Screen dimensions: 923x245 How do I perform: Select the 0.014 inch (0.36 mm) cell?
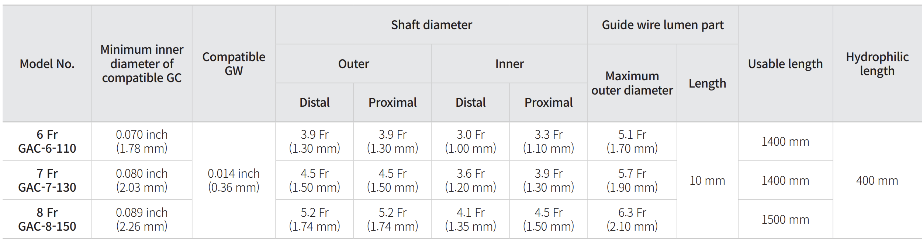pyautogui.click(x=234, y=181)
